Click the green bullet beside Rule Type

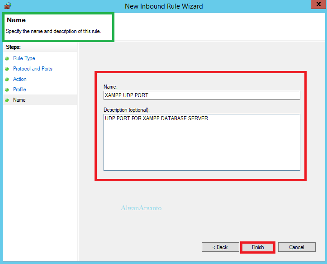click(x=7, y=59)
